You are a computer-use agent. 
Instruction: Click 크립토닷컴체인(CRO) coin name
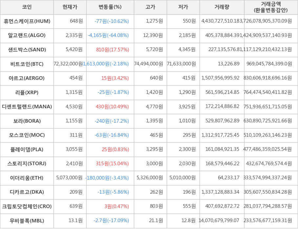pos(27,206)
